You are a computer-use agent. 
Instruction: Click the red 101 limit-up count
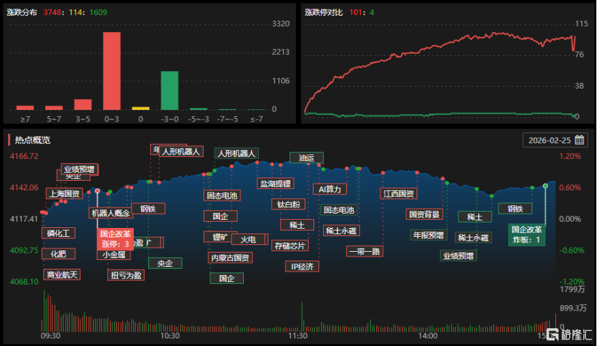[x=356, y=12]
